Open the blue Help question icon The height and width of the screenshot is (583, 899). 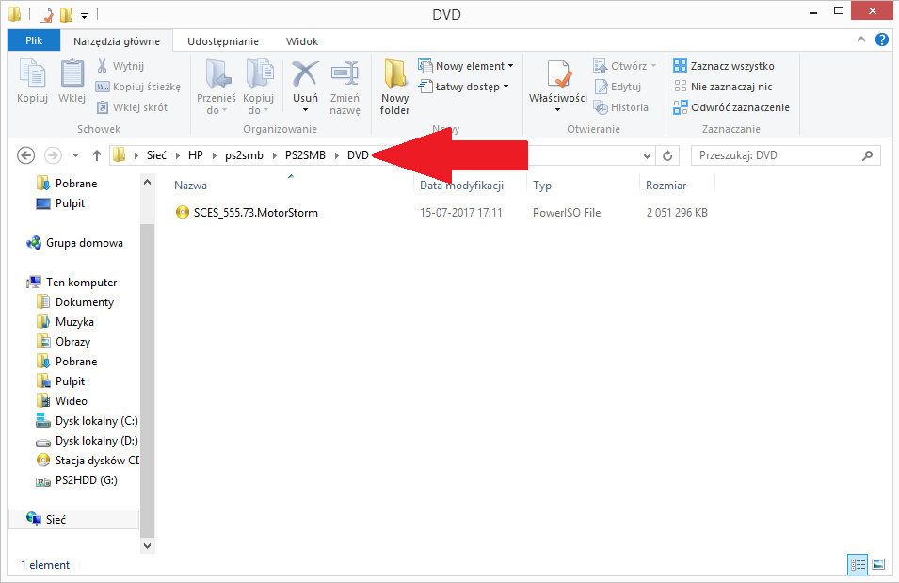(882, 40)
